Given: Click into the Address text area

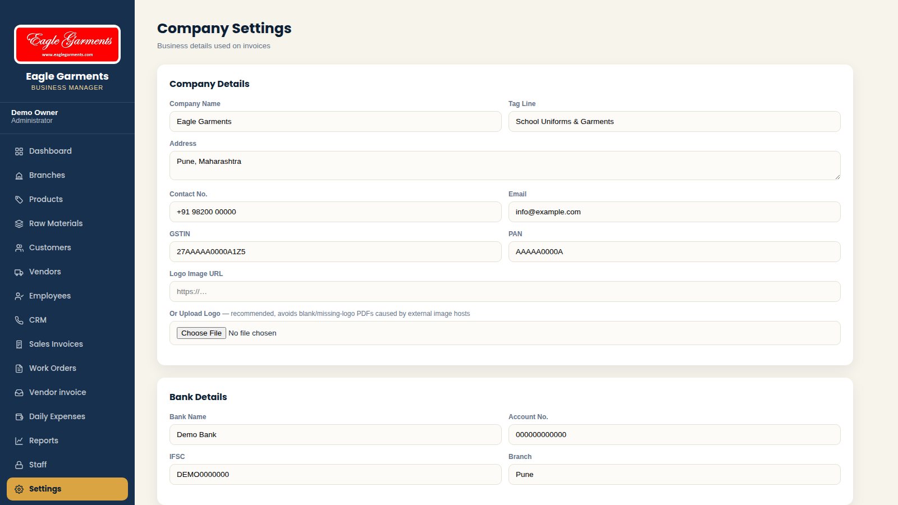Looking at the screenshot, I should pyautogui.click(x=505, y=166).
